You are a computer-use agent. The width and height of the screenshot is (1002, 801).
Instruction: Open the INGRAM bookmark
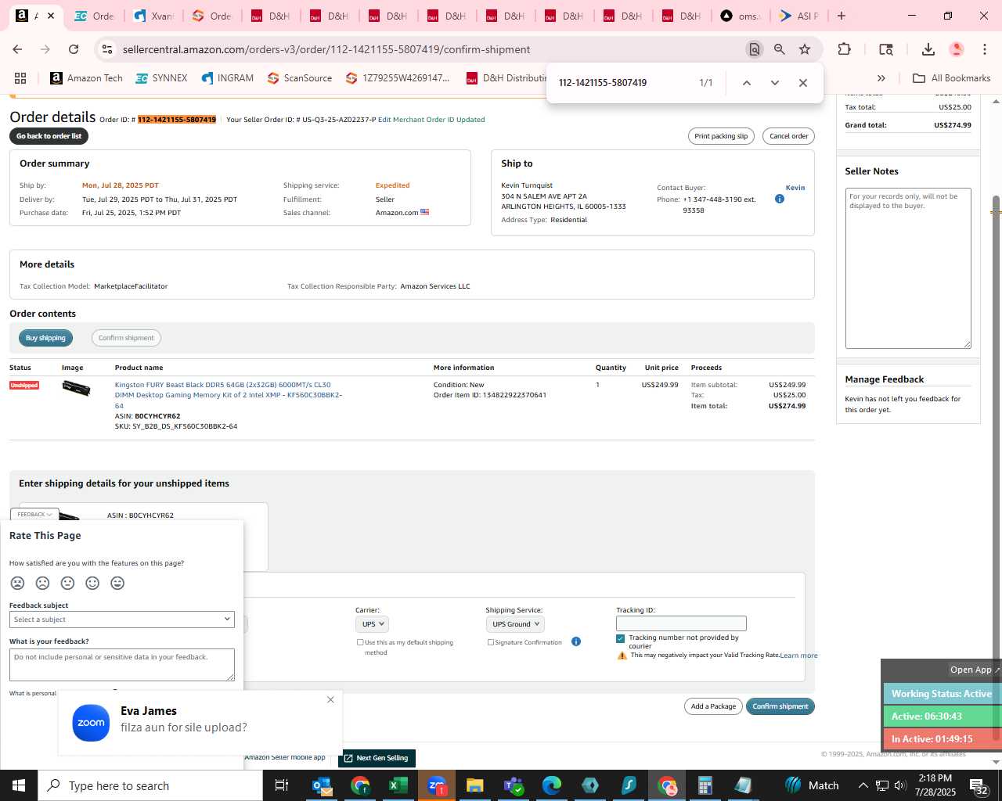228,78
